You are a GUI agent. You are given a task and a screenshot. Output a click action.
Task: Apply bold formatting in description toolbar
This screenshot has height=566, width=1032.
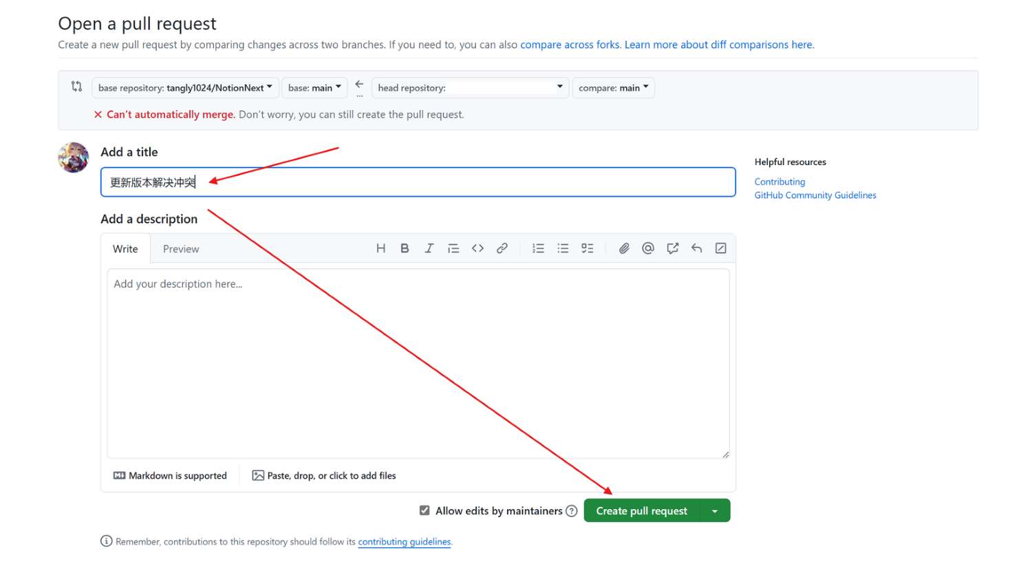tap(405, 248)
